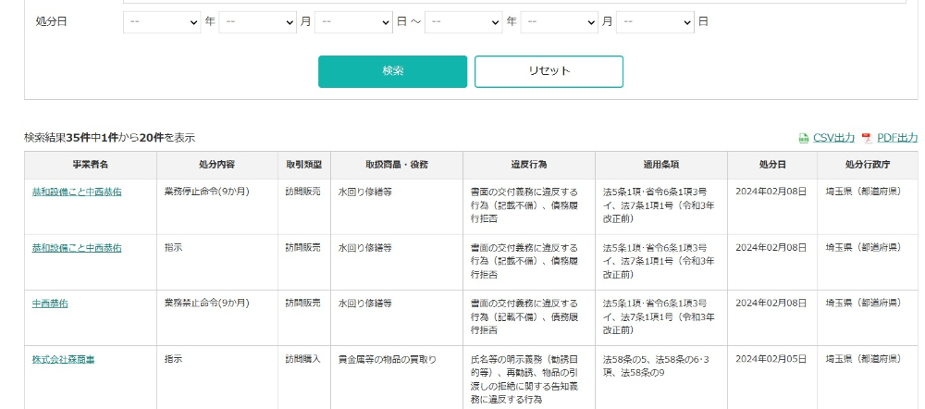
Task: Open the start year dropdown for 処分日
Action: [162, 22]
